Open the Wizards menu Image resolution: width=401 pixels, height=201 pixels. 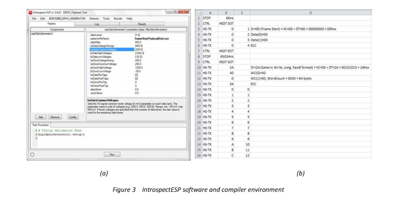(94, 19)
